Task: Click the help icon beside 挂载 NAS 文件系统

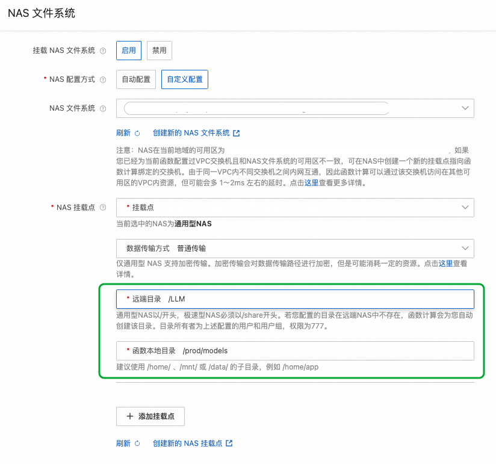Action: (x=104, y=51)
